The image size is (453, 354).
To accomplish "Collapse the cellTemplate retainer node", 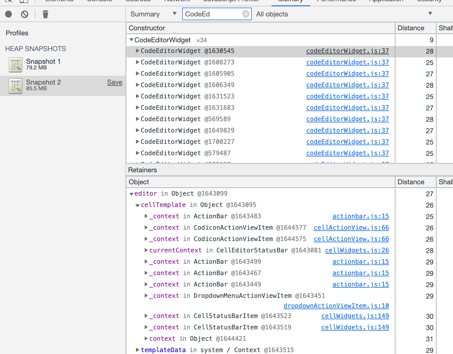I will [x=138, y=205].
